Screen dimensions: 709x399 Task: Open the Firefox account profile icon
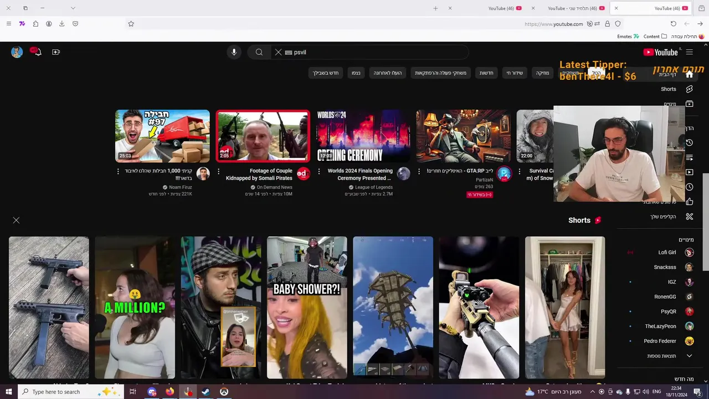pos(49,24)
